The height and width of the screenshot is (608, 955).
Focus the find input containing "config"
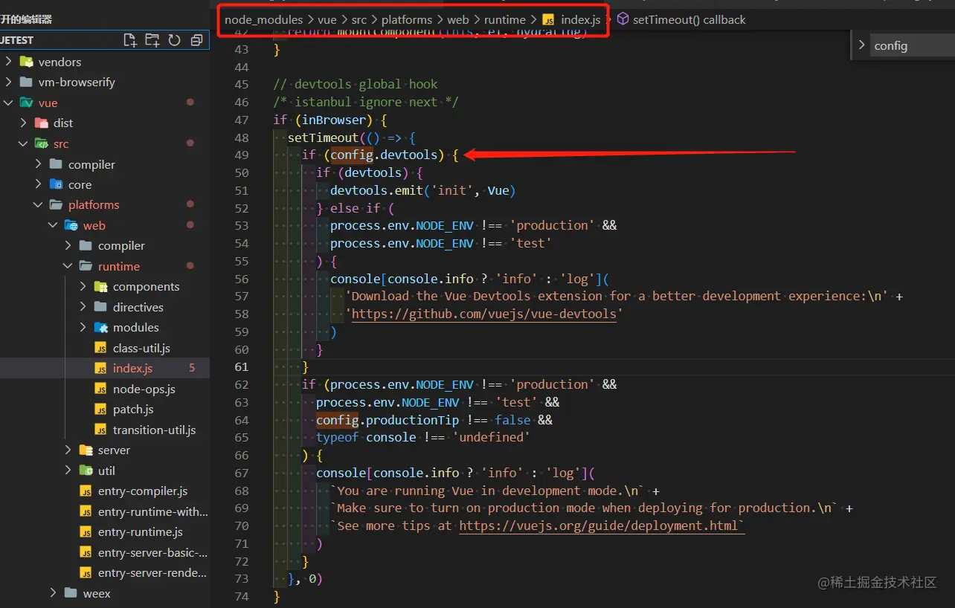(x=912, y=46)
